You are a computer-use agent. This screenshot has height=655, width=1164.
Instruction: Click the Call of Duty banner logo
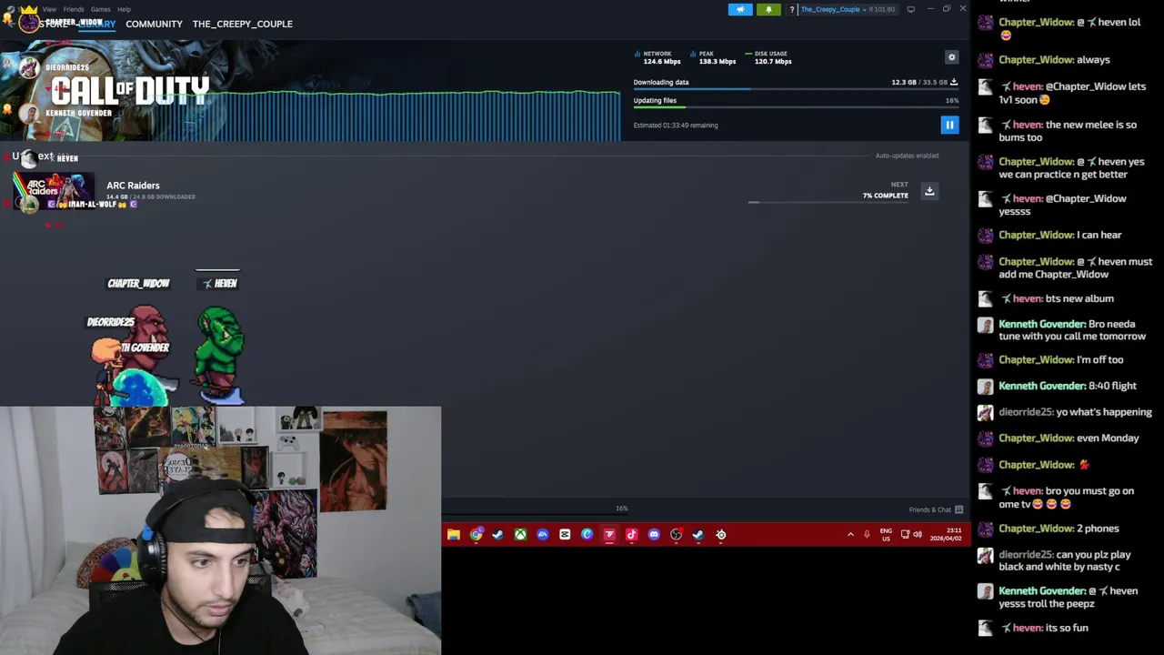pyautogui.click(x=130, y=91)
